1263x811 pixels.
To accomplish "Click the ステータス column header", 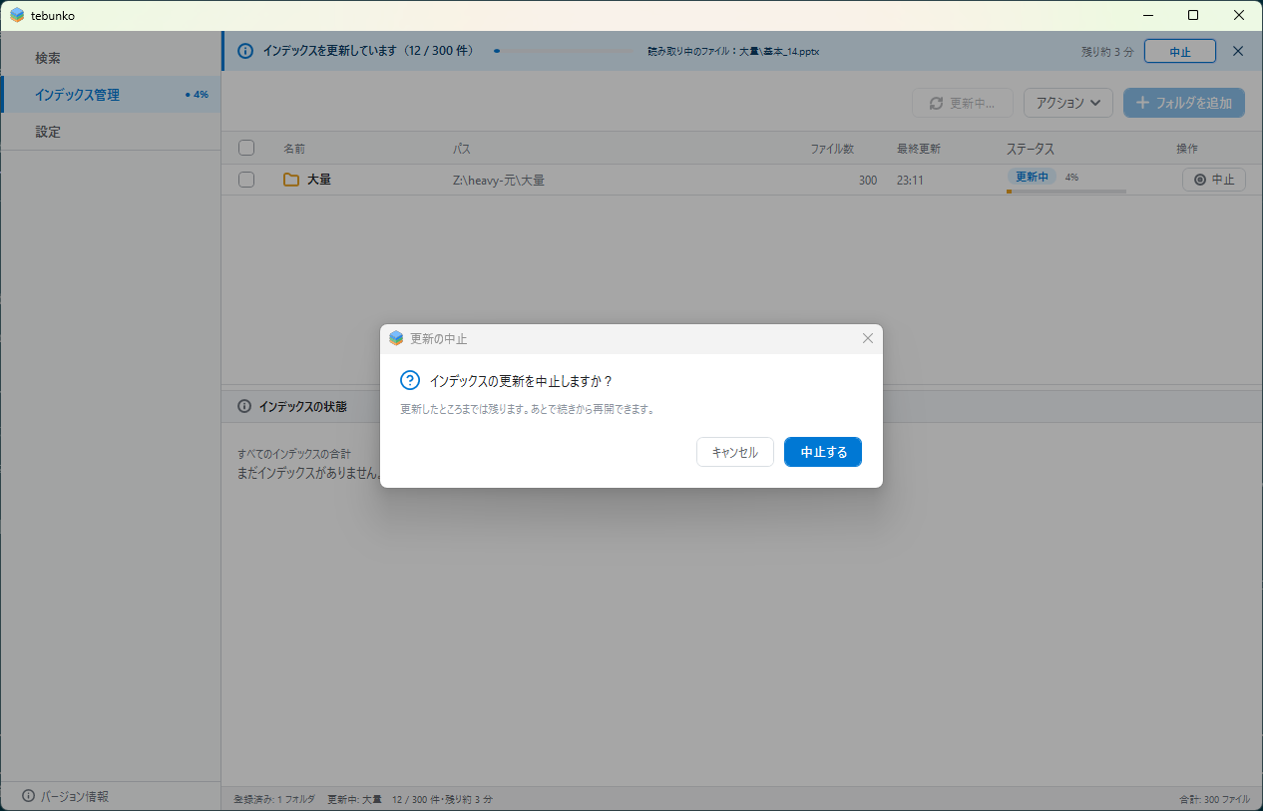I will (x=1031, y=149).
